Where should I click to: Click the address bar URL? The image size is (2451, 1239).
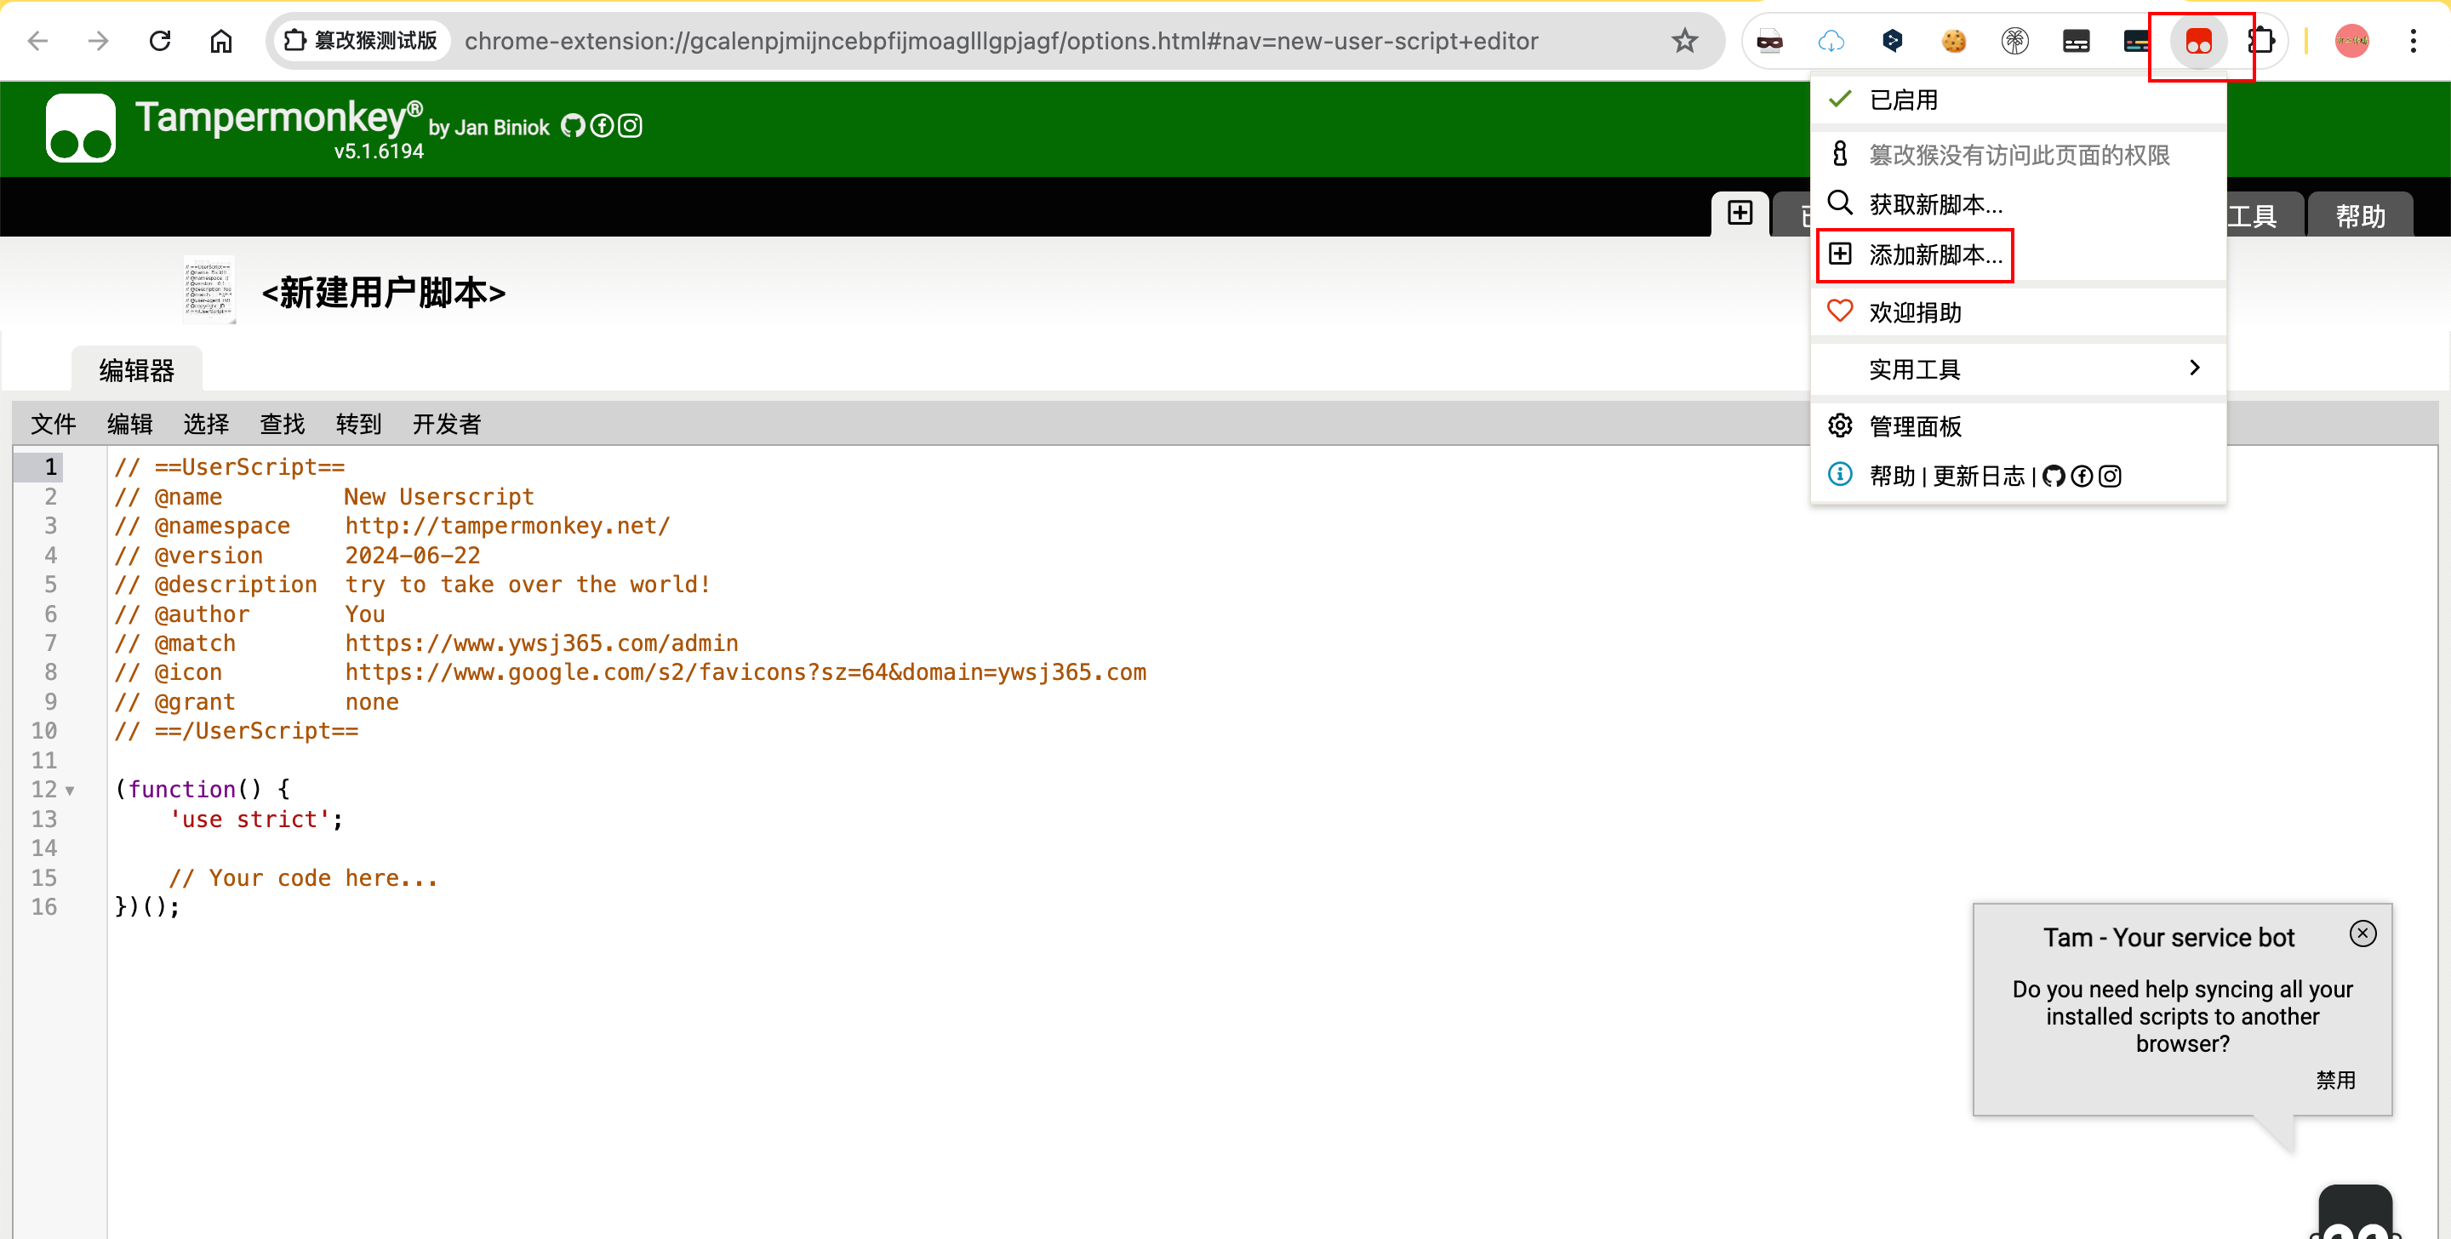(x=1001, y=41)
